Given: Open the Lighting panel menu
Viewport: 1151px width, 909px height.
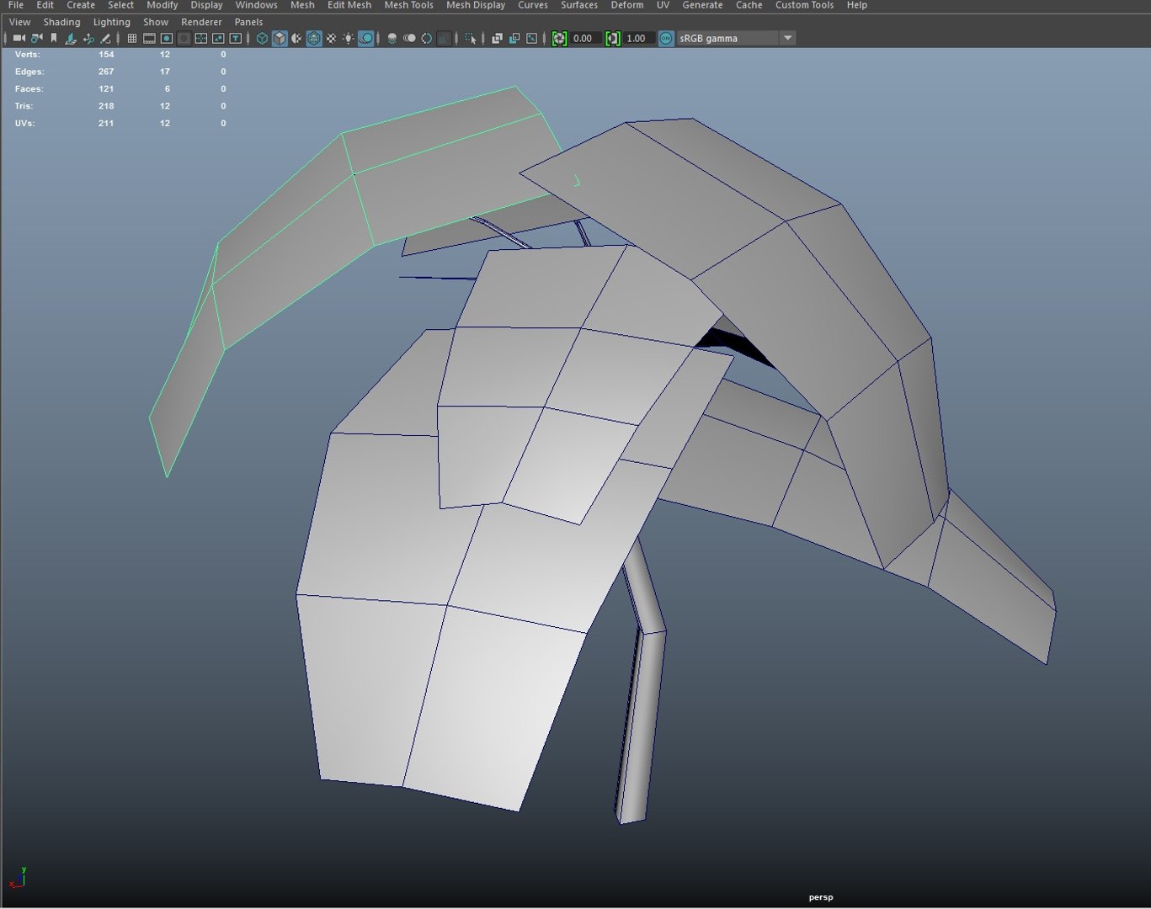Looking at the screenshot, I should 111,22.
